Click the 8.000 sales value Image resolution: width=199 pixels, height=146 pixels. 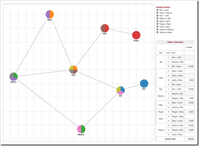[191, 80]
